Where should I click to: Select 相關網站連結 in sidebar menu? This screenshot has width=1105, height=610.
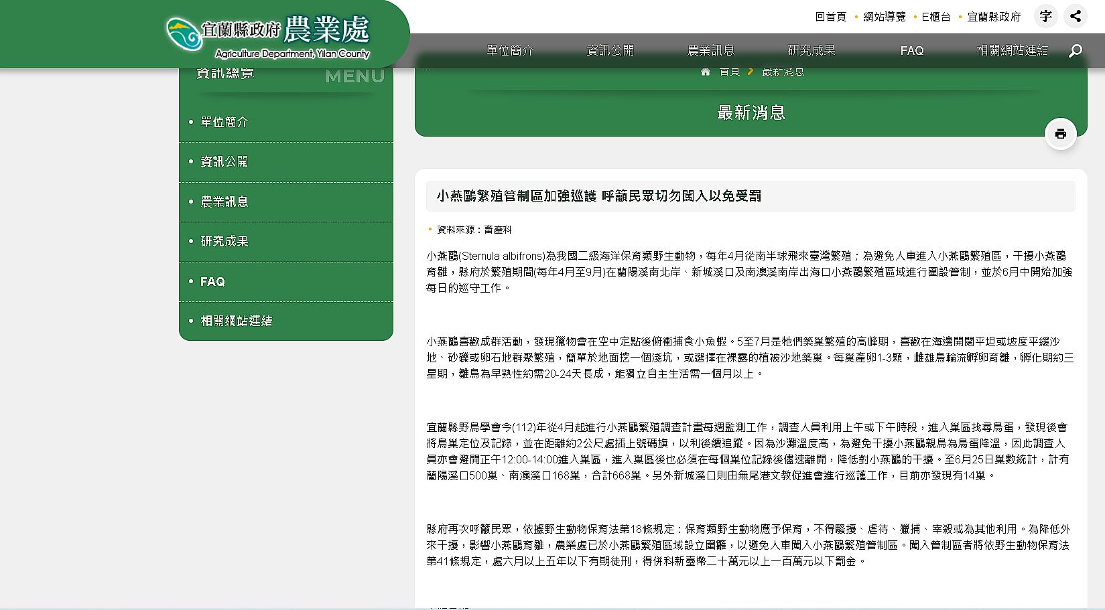pyautogui.click(x=237, y=321)
